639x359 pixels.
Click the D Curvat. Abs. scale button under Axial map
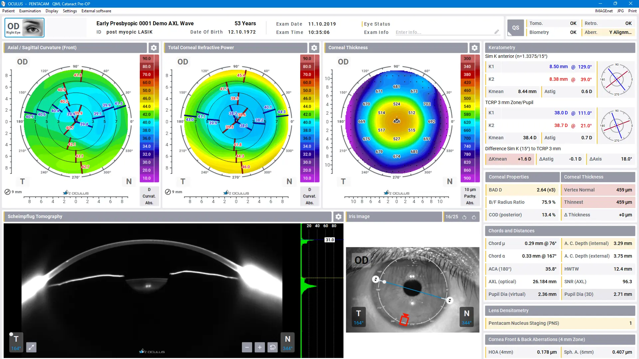tap(149, 196)
